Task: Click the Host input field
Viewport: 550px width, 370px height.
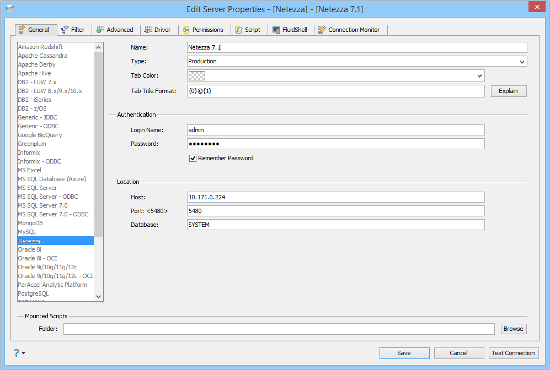Action: [x=336, y=197]
